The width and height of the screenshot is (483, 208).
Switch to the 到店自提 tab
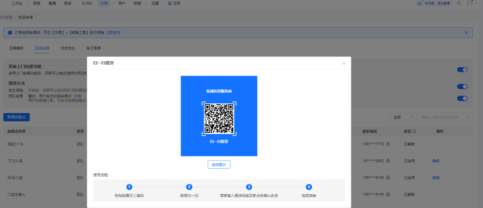pyautogui.click(x=42, y=48)
